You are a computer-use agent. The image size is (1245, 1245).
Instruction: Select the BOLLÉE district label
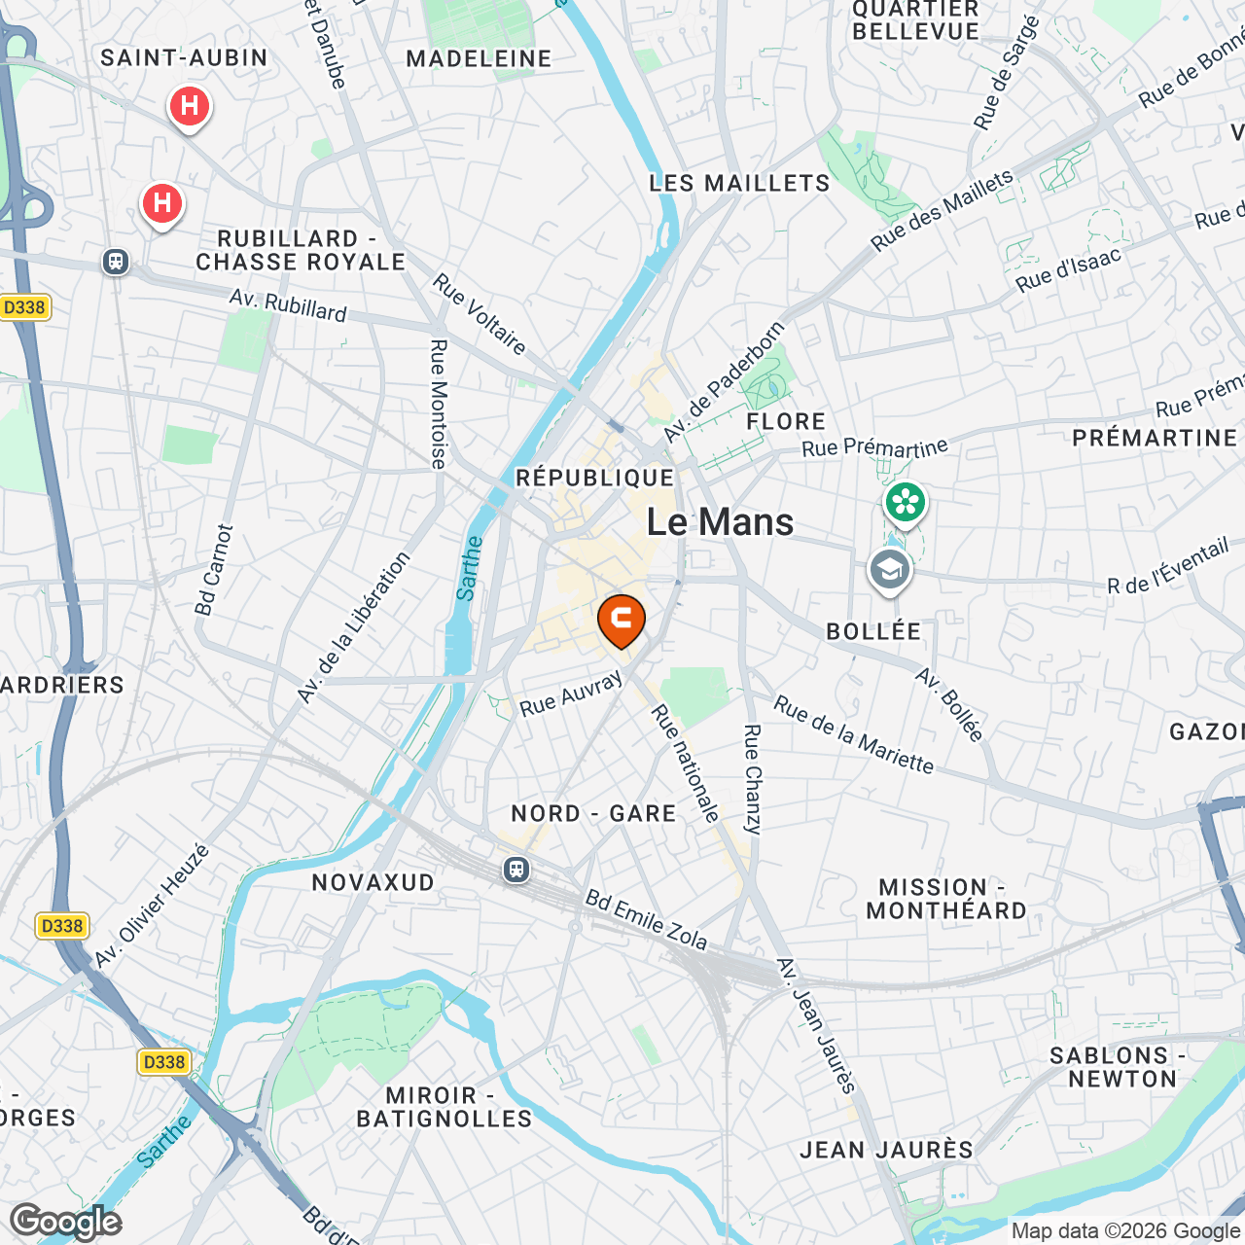pos(873,631)
